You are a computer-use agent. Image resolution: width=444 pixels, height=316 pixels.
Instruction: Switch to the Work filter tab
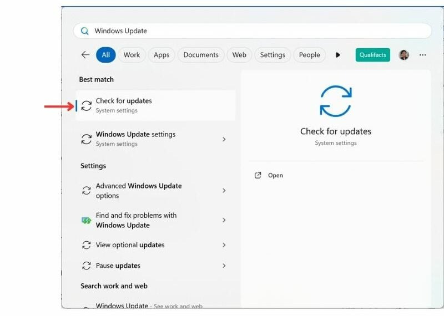click(x=132, y=55)
